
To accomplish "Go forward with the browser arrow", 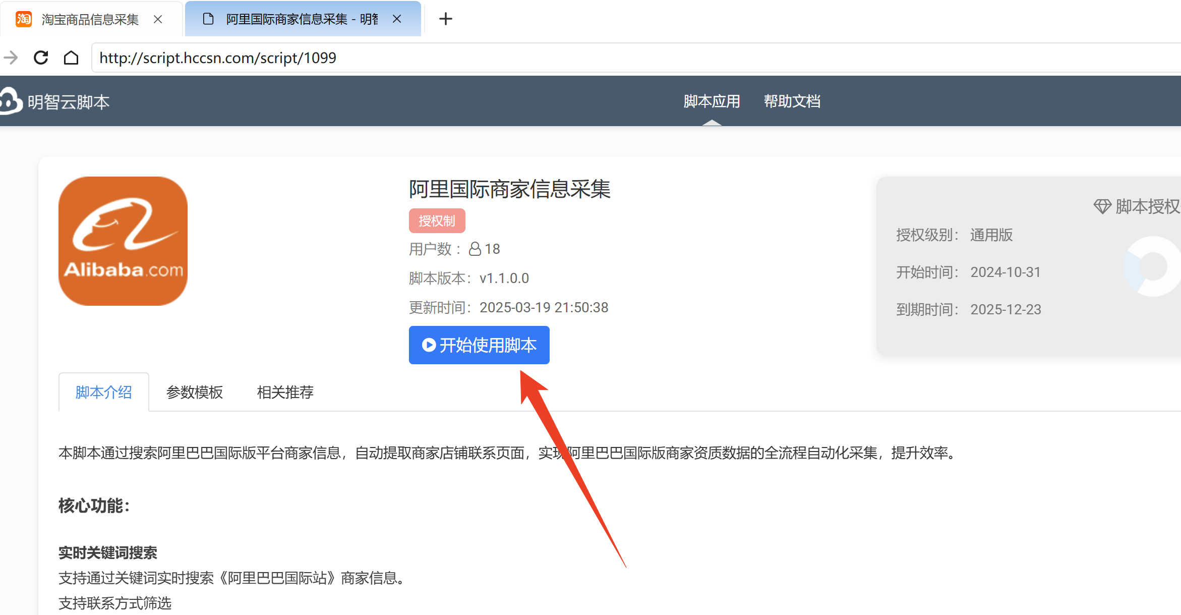I will tap(11, 58).
